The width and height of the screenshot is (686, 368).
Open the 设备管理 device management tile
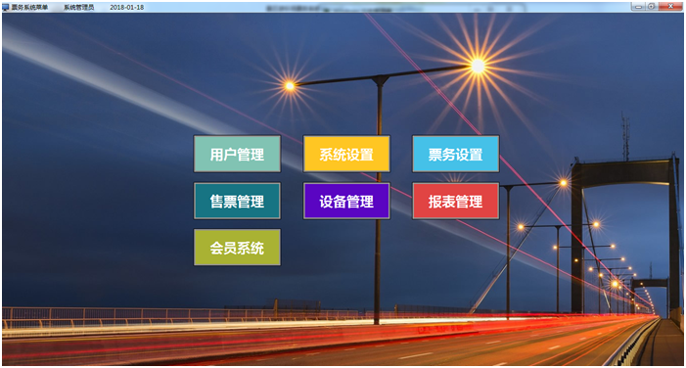(346, 201)
